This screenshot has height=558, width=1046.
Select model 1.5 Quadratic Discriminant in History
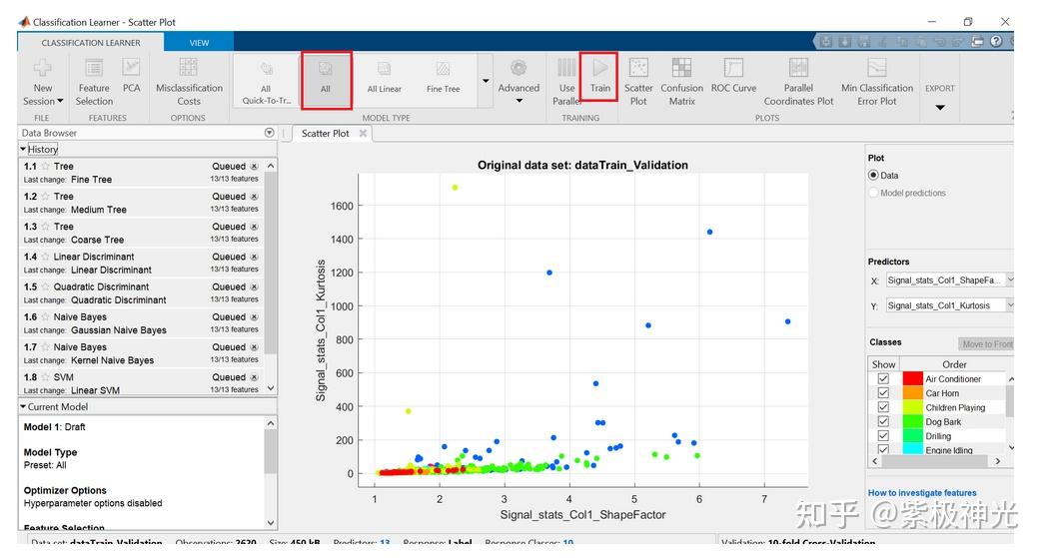coord(141,293)
